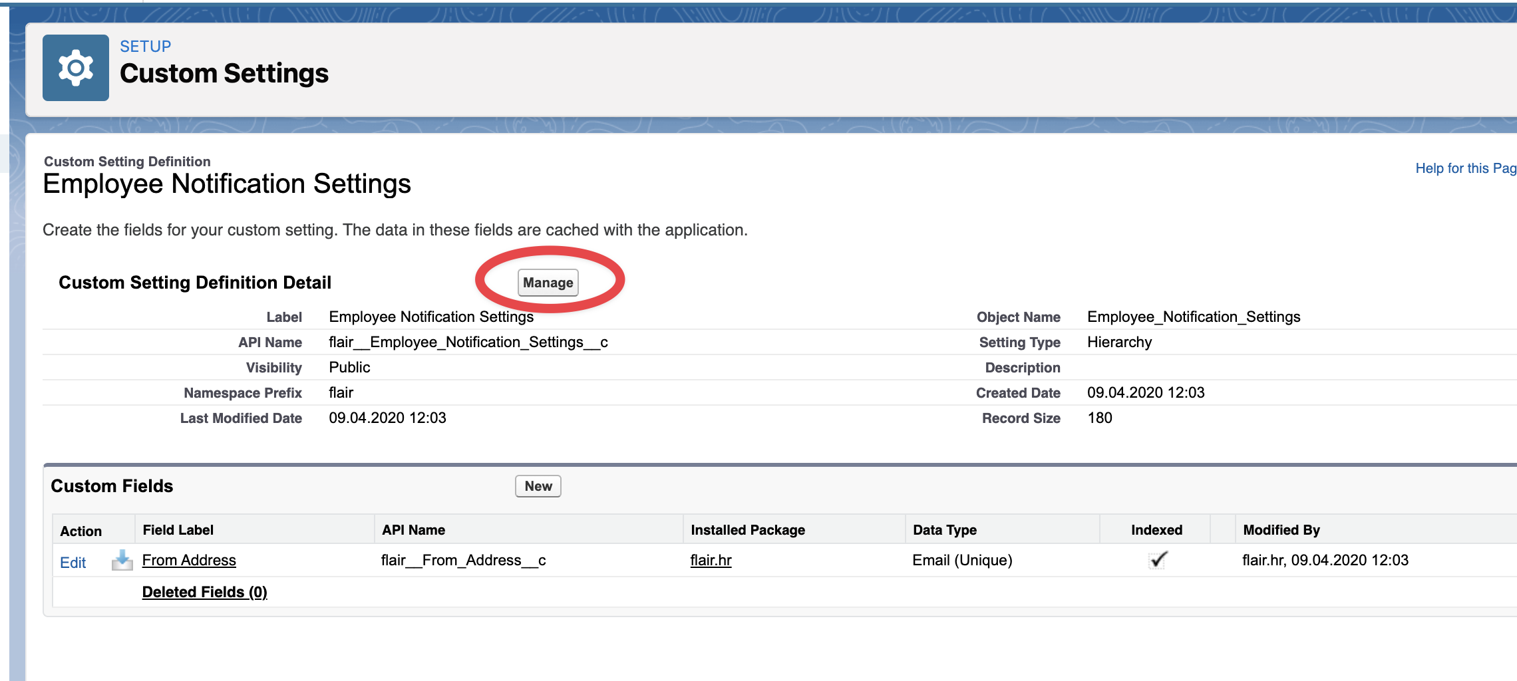The height and width of the screenshot is (681, 1517).
Task: Click the installed package icon beside Edit
Action: tap(122, 561)
